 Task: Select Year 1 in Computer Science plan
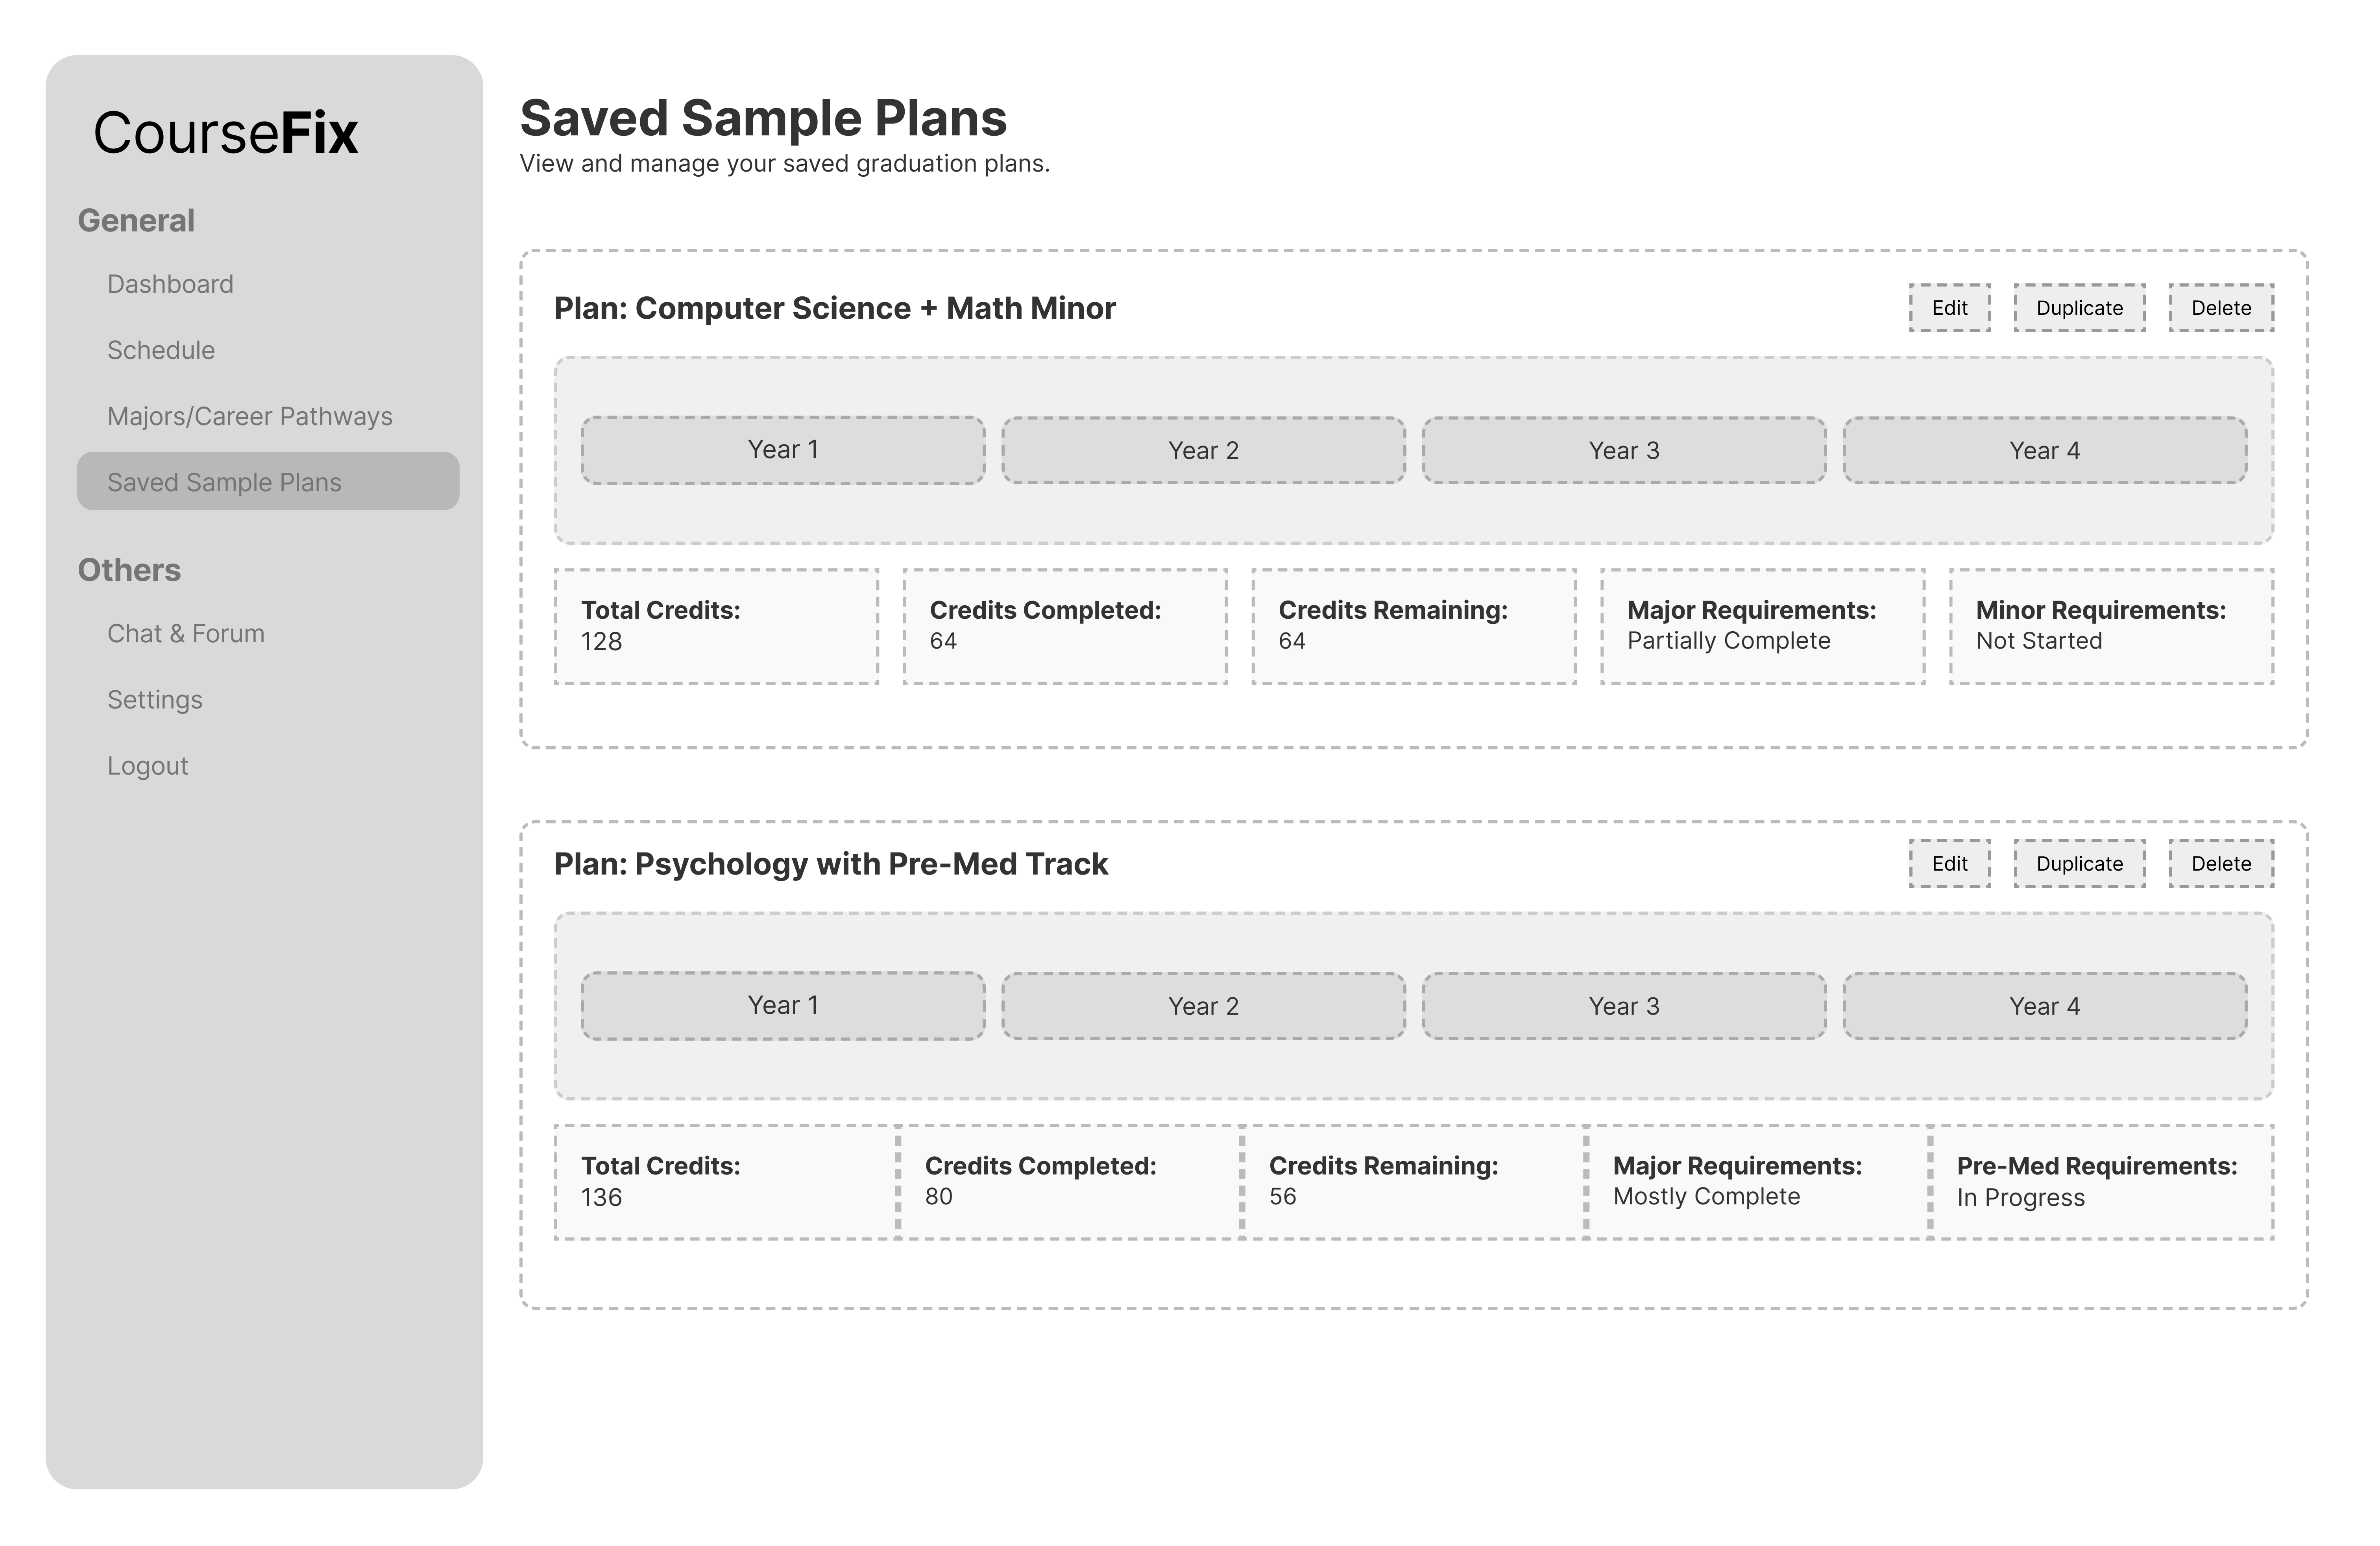[783, 450]
